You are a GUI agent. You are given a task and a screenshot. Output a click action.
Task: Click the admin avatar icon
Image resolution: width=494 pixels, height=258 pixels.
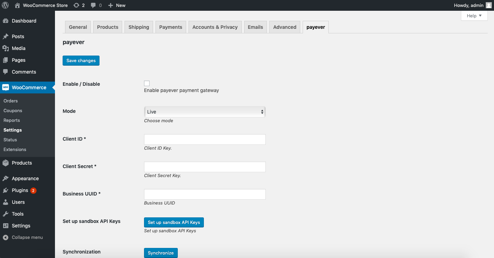[489, 5]
